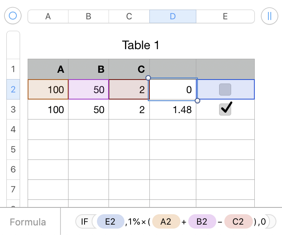Image resolution: width=282 pixels, height=235 pixels.
Task: Select column C header tab
Action: [x=129, y=16]
